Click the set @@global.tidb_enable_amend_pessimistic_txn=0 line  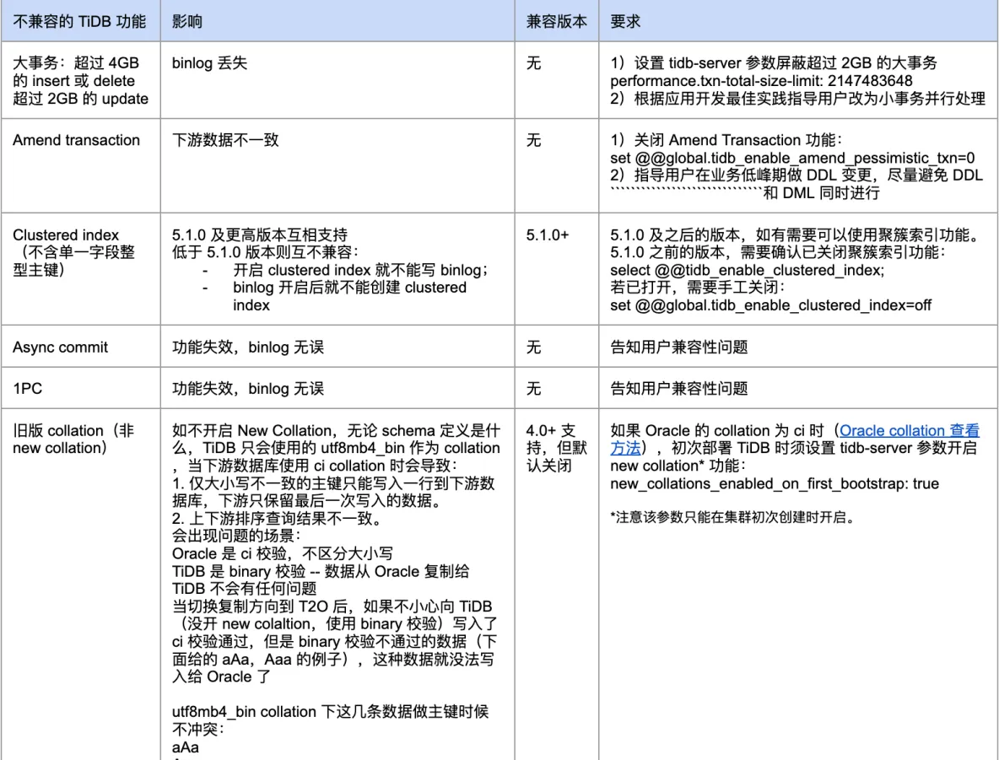tap(792, 158)
